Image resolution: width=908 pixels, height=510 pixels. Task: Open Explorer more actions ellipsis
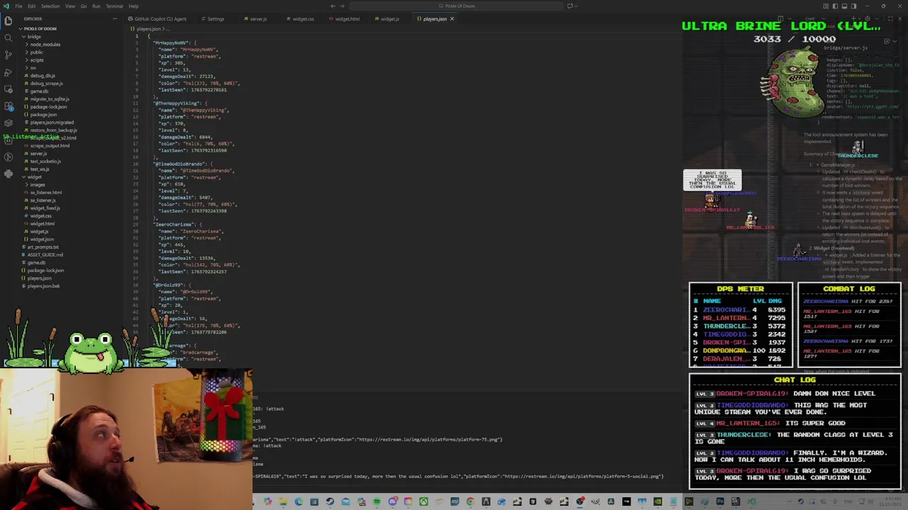(114, 18)
